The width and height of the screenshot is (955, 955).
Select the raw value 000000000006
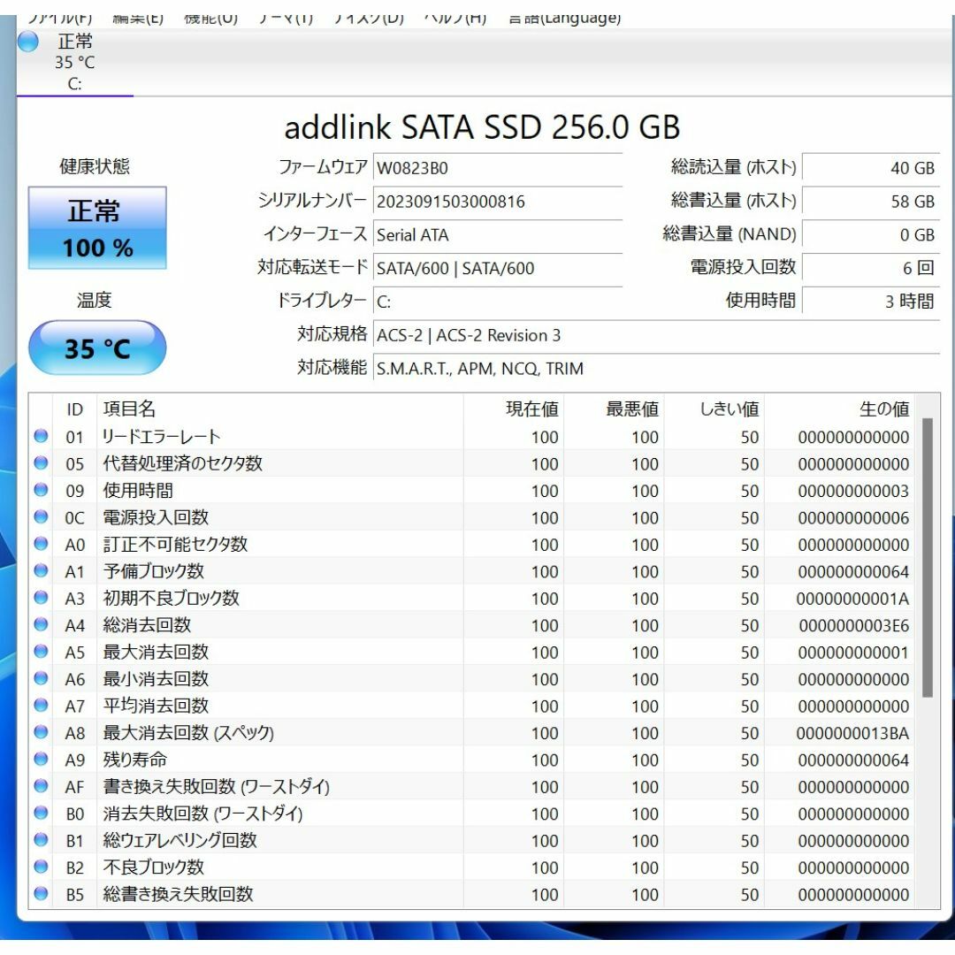853,517
